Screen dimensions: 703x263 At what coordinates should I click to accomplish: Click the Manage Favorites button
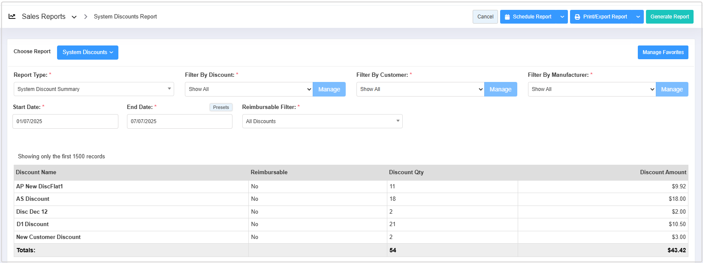[663, 52]
